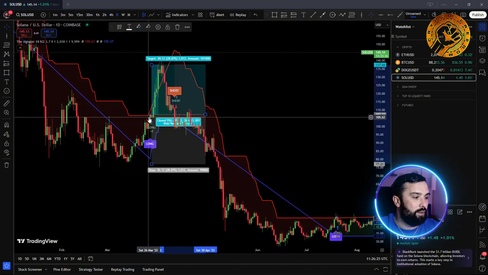This screenshot has width=488, height=275.
Task: Open the USD currency dropdown
Action: [x=382, y=25]
